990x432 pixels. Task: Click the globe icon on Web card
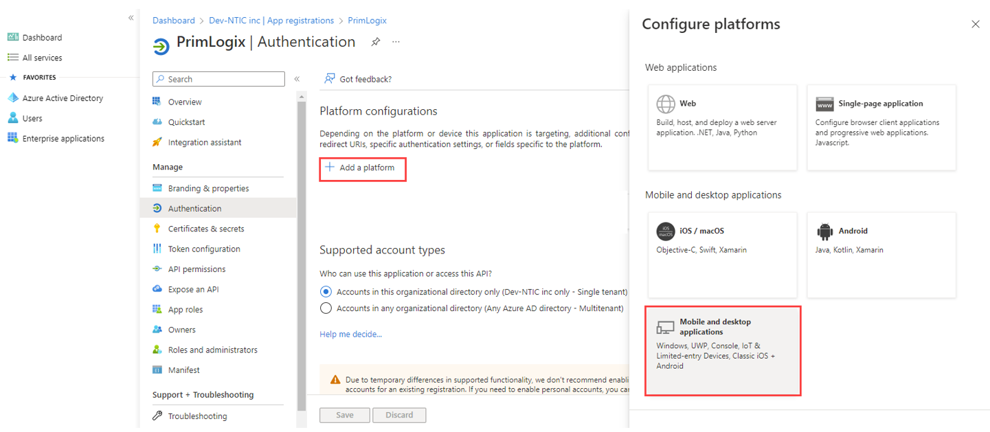[666, 104]
